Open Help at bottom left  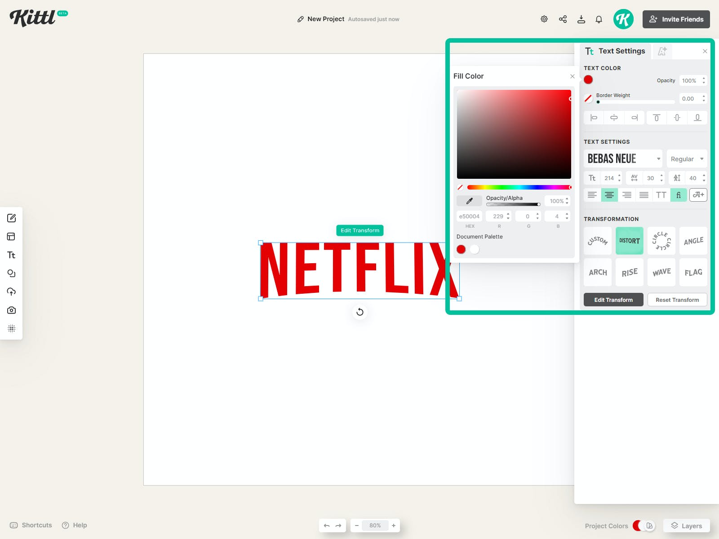coord(75,525)
